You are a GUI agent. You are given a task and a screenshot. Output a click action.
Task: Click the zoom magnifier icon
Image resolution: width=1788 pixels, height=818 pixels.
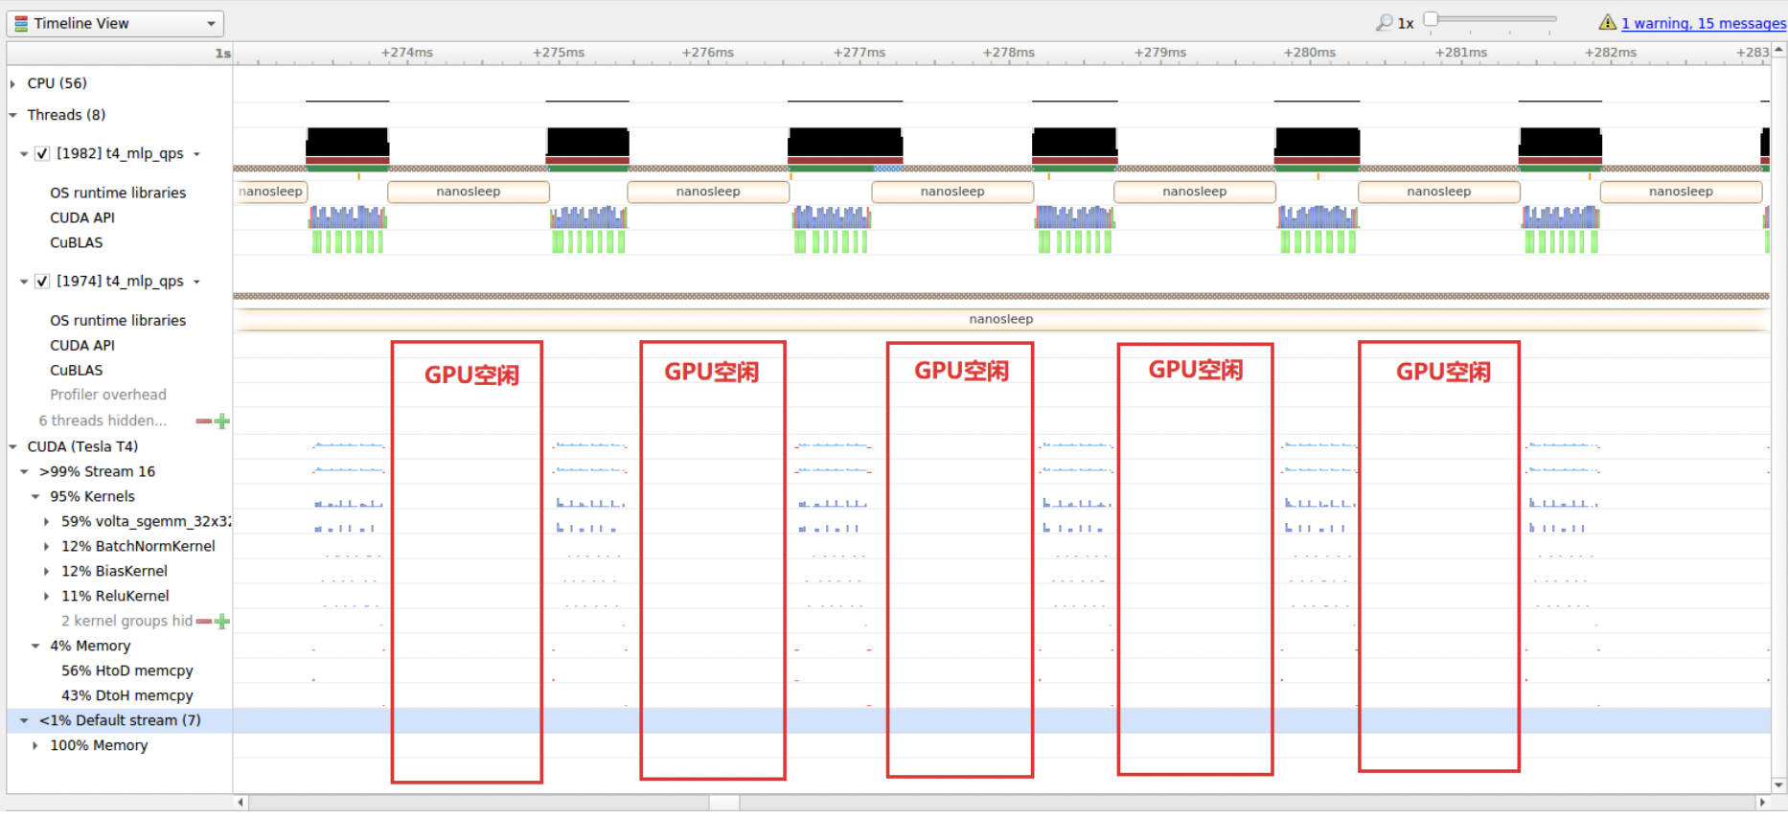[1384, 23]
